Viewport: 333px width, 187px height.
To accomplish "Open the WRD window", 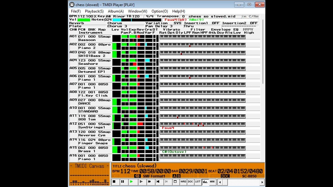I will click(x=183, y=182).
